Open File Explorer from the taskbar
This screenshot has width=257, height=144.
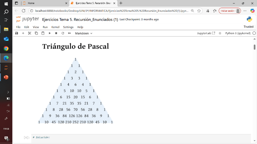pyautogui.click(x=6, y=29)
